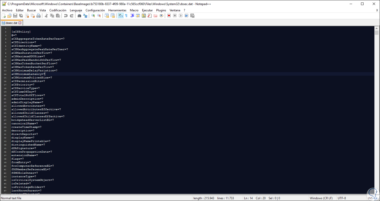The height and width of the screenshot is (201, 380).
Task: Open the Ejecutar menu
Action: [x=147, y=10]
